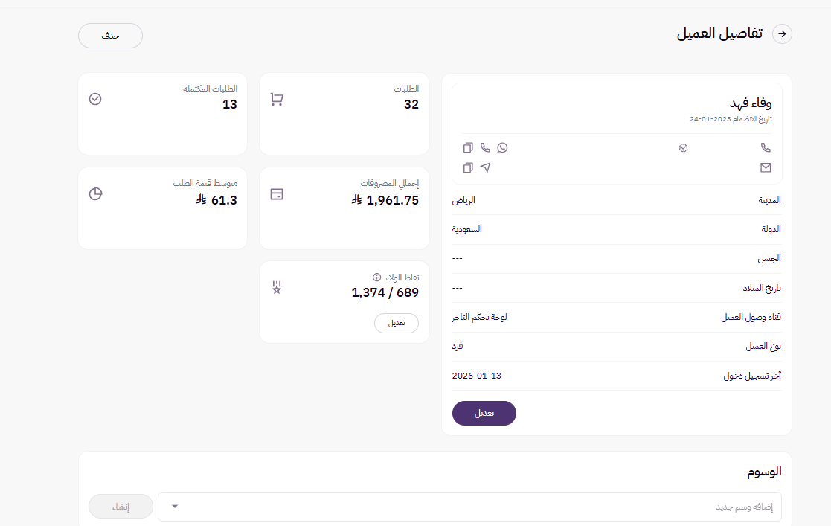Click the purple تعديل button under customer details
The image size is (831, 526).
(x=484, y=413)
